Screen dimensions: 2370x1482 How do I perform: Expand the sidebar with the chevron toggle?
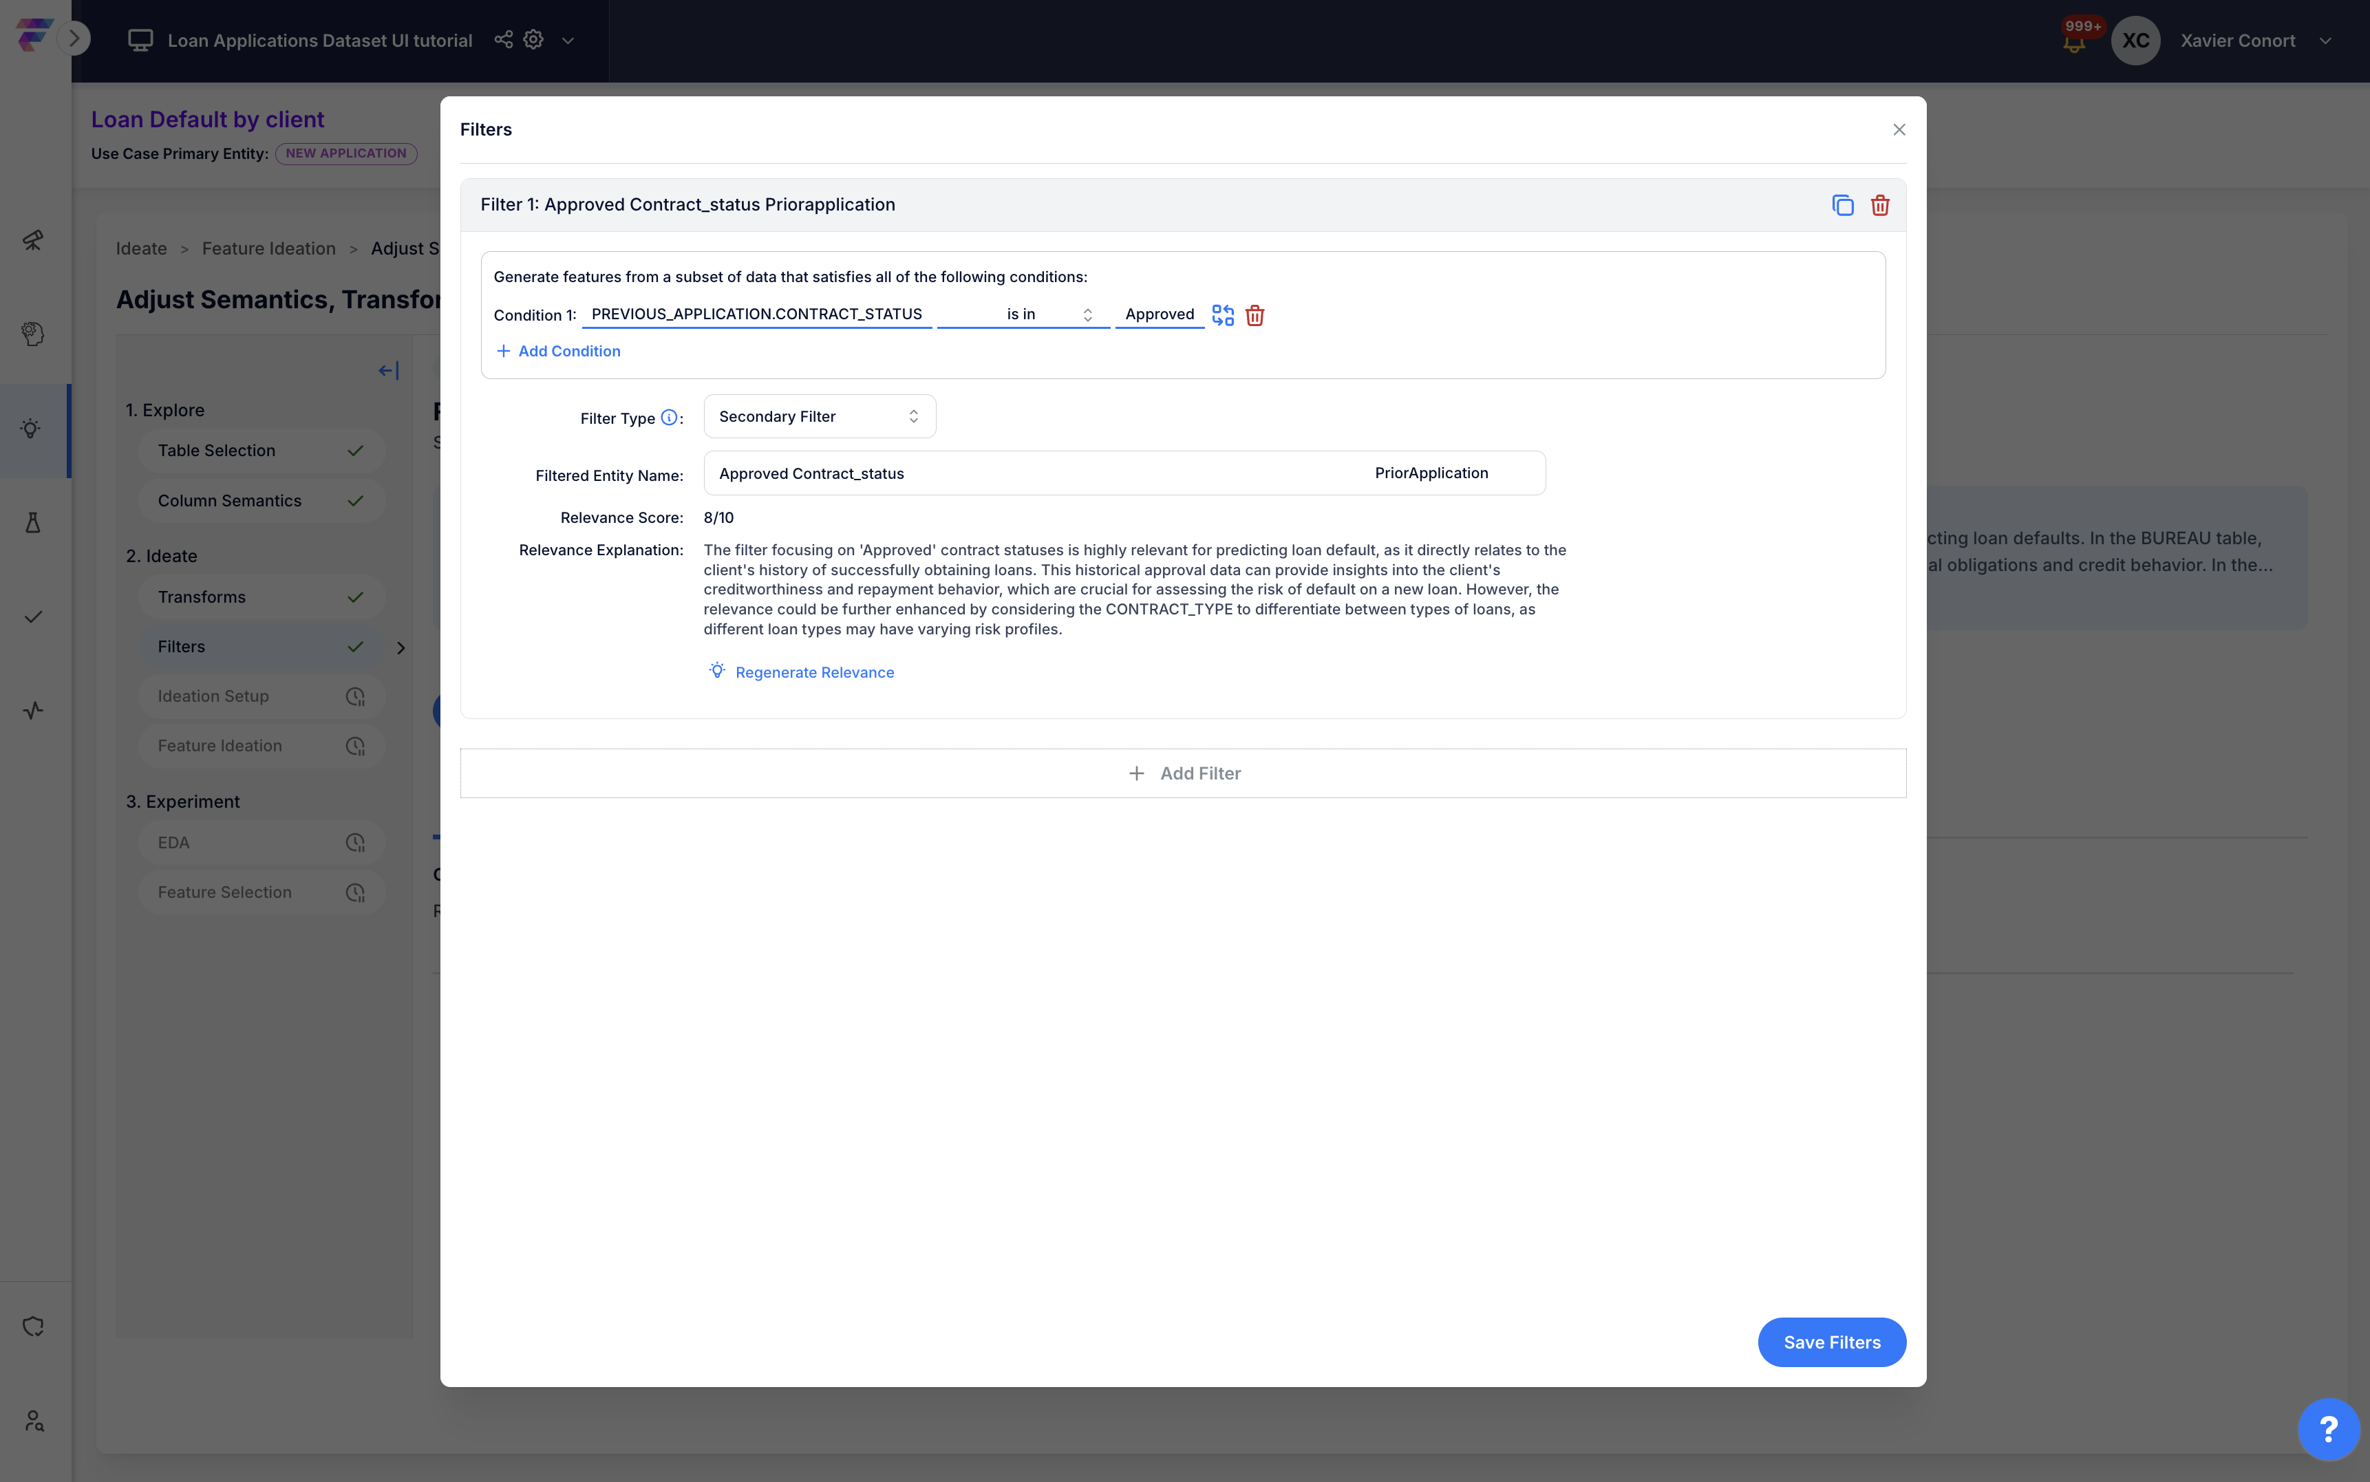click(74, 39)
